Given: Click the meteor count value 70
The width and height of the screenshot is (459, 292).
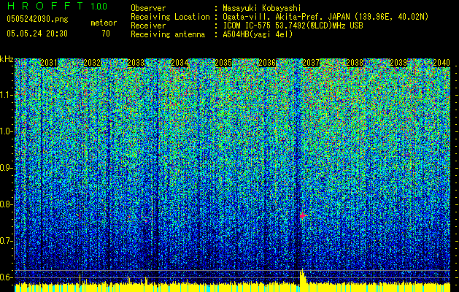Looking at the screenshot, I should tap(106, 34).
